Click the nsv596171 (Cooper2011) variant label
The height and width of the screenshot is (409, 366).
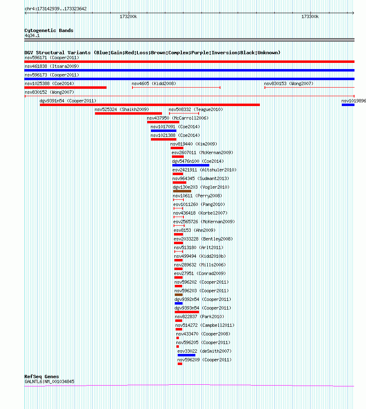52,58
